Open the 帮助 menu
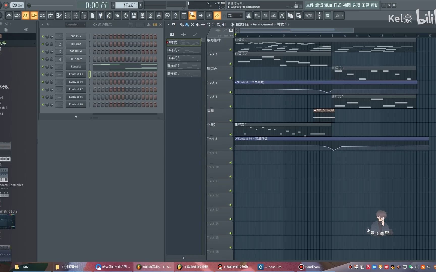 375,5
